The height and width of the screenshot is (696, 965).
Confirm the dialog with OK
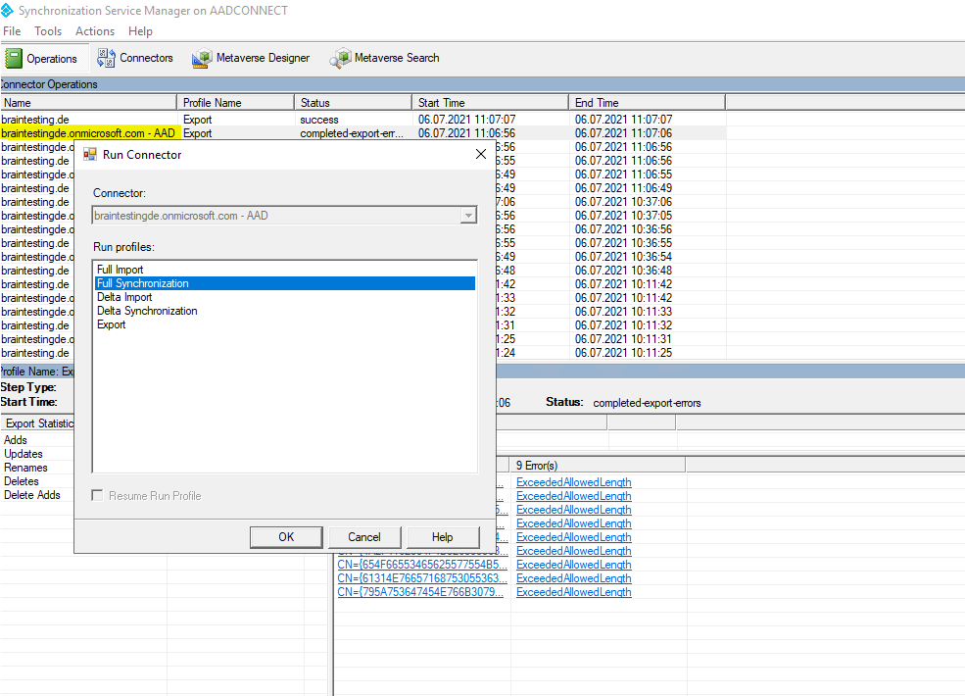tap(286, 537)
